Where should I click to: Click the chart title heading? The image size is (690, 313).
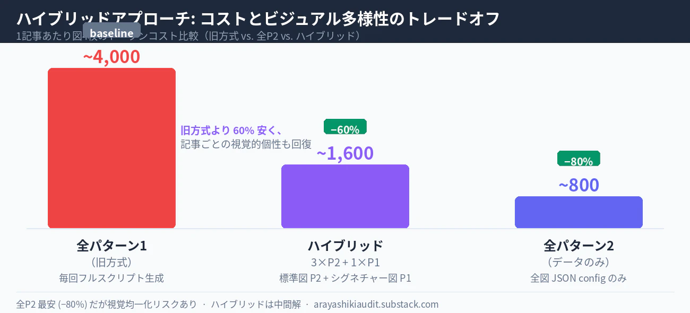258,19
